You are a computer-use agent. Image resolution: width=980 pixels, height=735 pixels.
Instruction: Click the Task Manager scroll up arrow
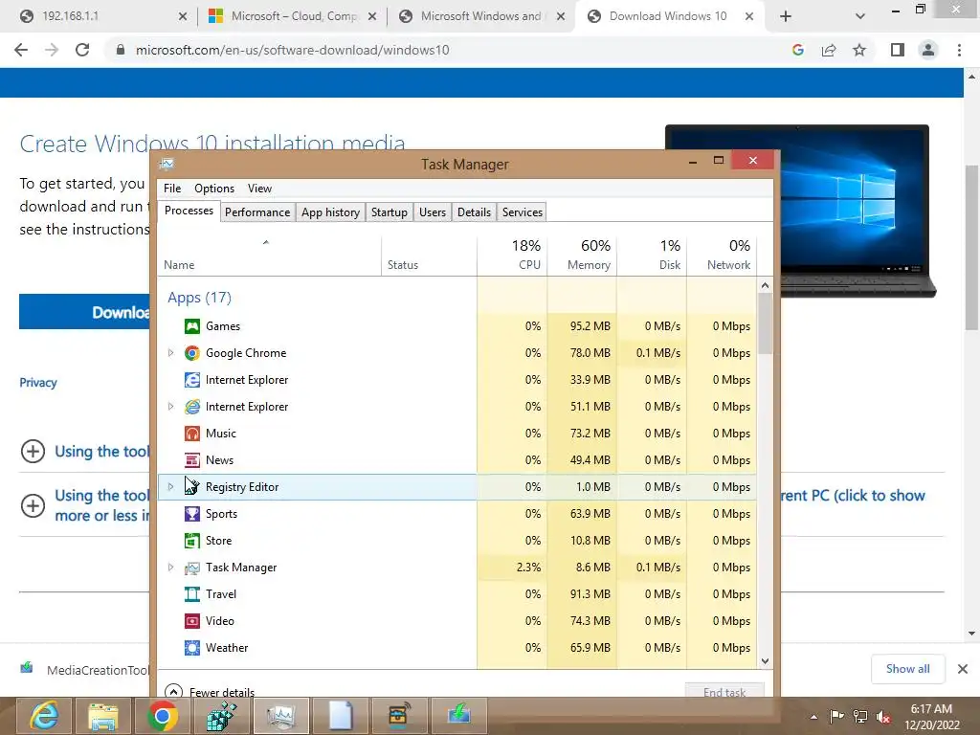[765, 285]
